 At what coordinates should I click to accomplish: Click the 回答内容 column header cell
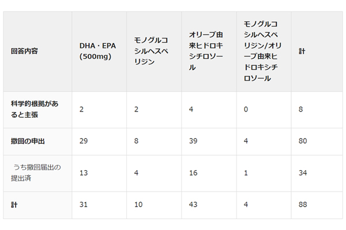click(25, 51)
